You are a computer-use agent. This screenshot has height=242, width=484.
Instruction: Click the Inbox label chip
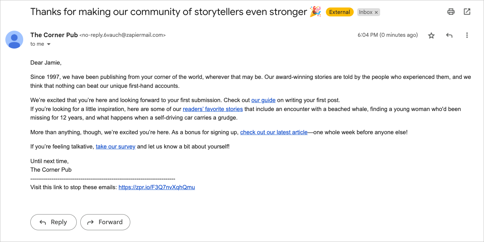(365, 12)
